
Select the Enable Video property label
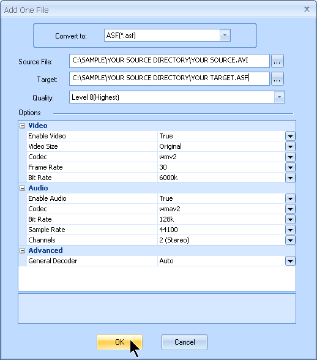(47, 136)
